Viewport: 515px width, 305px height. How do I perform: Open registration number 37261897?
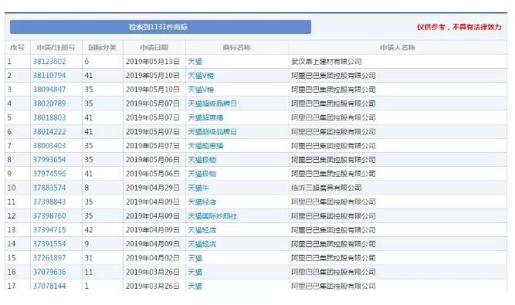(x=49, y=258)
